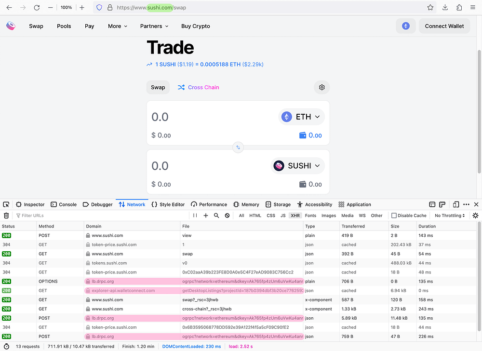This screenshot has height=351, width=482.
Task: Expand the Partners dropdown menu
Action: [154, 26]
